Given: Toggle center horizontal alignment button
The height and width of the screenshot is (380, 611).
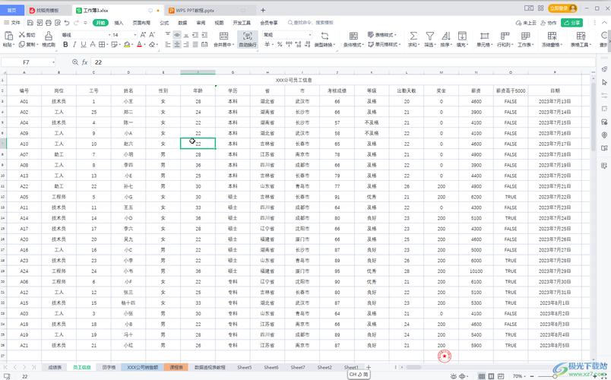Looking at the screenshot, I should (177, 45).
